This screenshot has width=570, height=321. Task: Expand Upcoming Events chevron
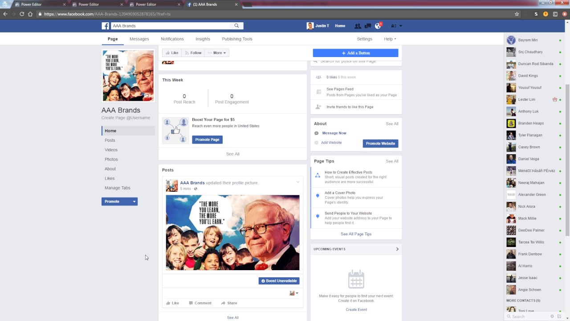[x=397, y=249]
